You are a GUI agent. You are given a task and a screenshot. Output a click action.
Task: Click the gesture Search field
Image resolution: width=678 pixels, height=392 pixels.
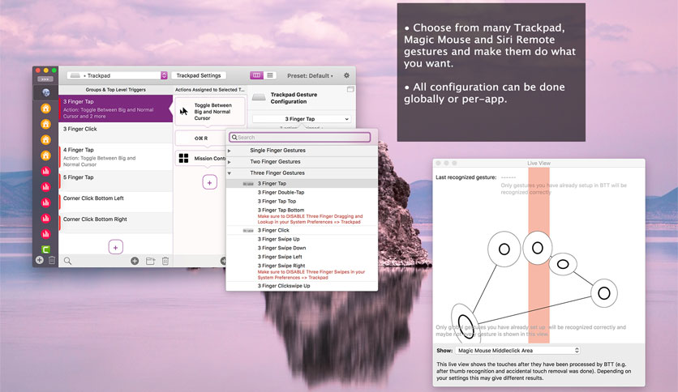(299, 138)
